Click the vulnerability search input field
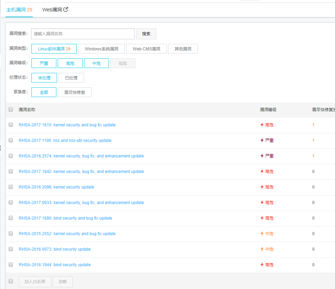Screen dimensions: 335x289 click(83, 33)
